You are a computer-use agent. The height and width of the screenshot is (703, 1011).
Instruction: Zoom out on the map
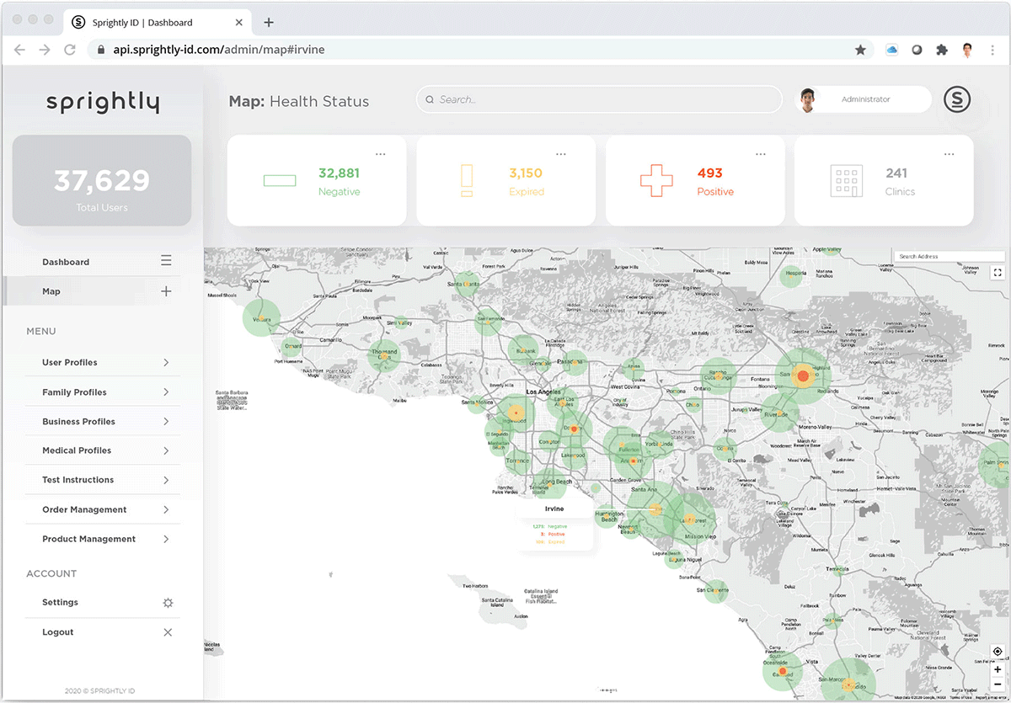[998, 684]
